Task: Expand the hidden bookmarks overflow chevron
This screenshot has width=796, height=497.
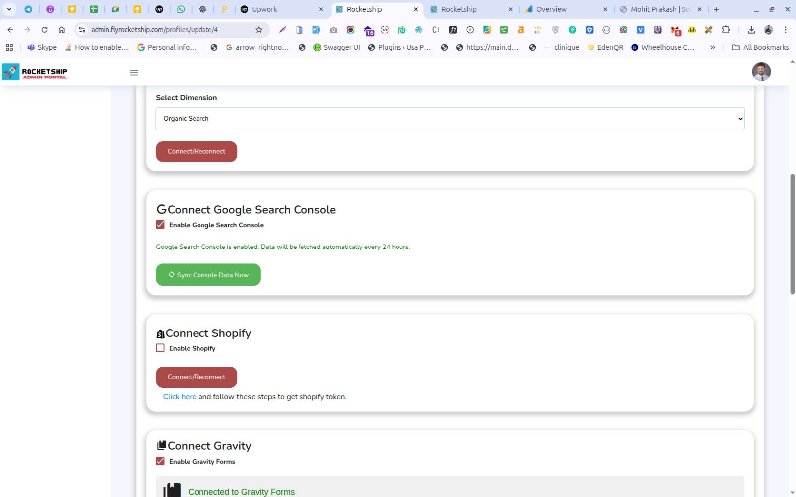Action: (x=712, y=47)
